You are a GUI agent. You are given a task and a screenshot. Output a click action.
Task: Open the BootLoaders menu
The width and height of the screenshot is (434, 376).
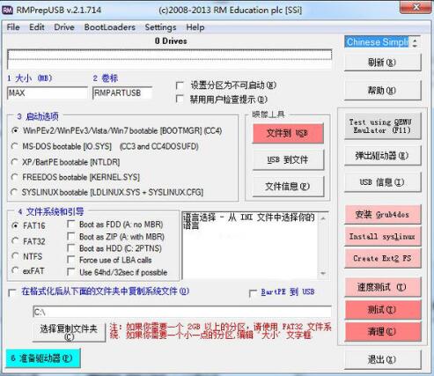[x=110, y=27]
